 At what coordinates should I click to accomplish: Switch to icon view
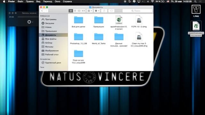(71, 11)
